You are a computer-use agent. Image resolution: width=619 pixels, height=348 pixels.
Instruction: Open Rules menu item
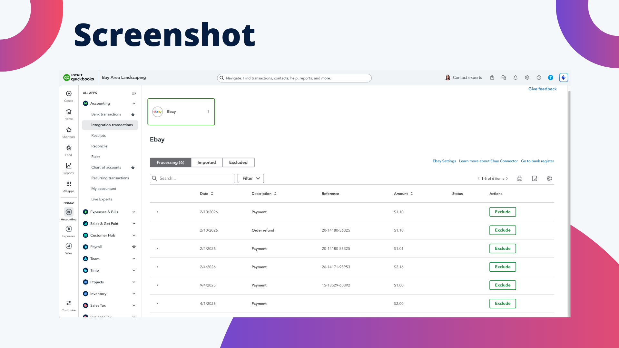96,157
